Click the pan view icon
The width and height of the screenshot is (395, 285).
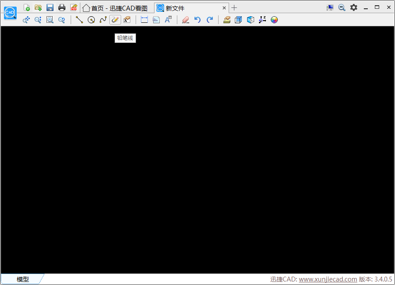click(26, 20)
